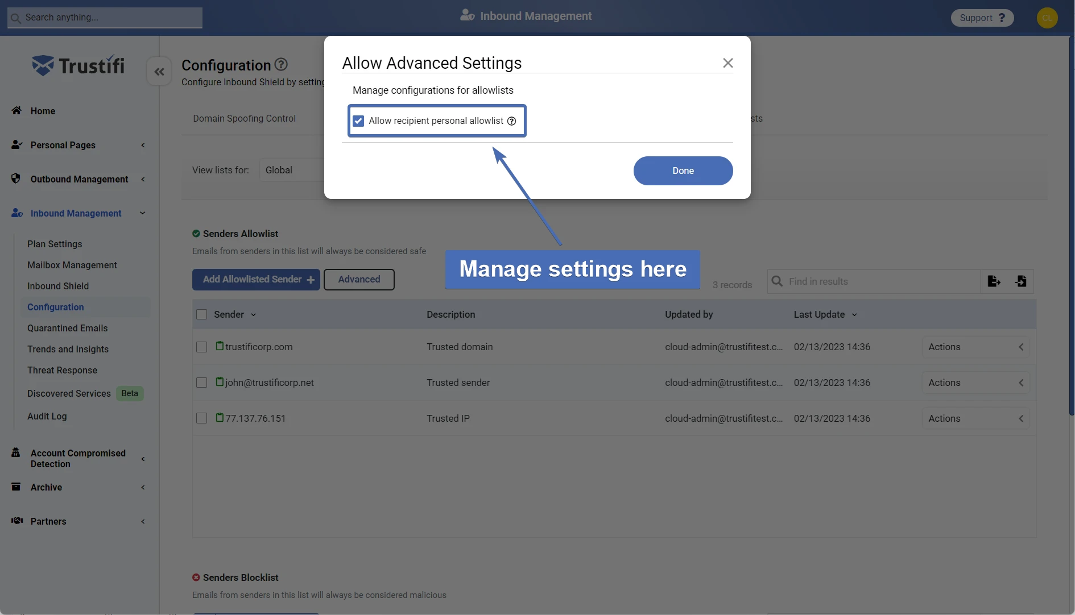1075x615 pixels.
Task: Expand the Outbound Management menu
Action: [x=79, y=179]
